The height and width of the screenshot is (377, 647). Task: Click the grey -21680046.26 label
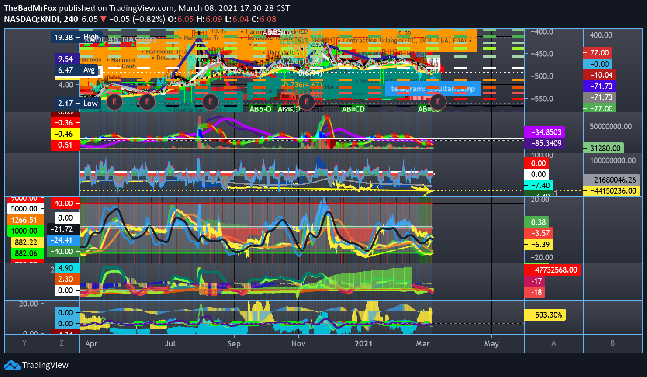click(x=611, y=180)
